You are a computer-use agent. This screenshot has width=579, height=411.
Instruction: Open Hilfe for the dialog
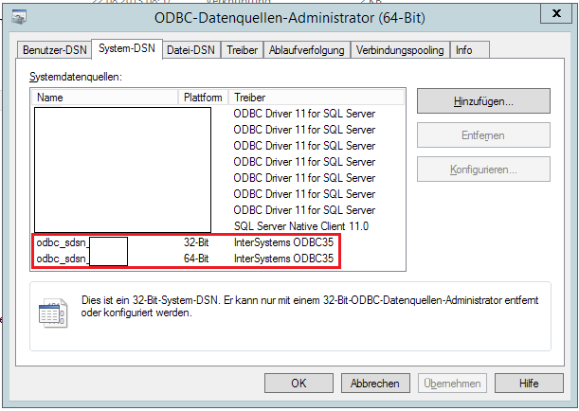coord(529,384)
